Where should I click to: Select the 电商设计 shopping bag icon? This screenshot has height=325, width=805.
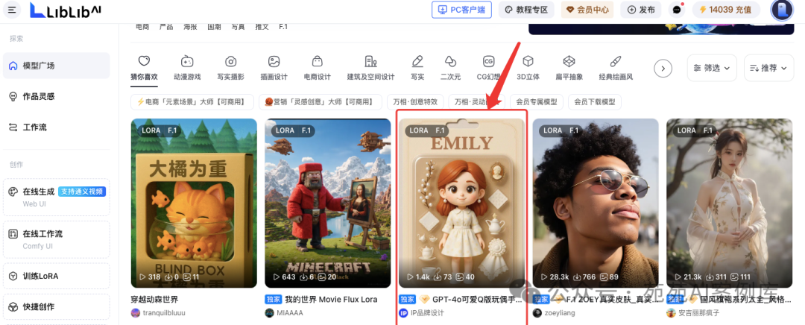317,62
